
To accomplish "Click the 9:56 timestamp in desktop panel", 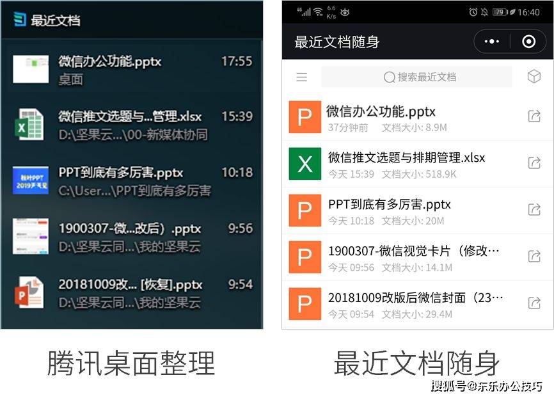I will (241, 228).
